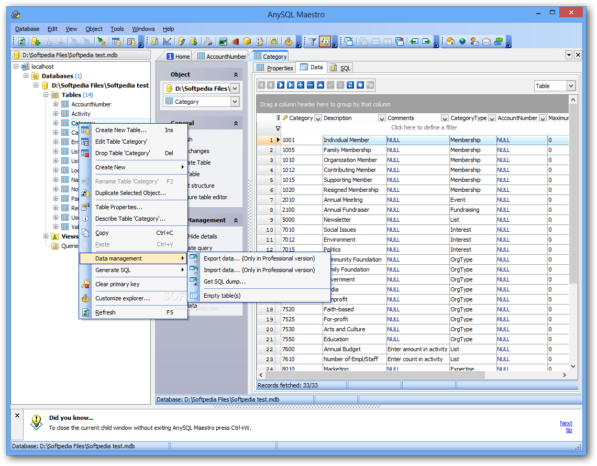The width and height of the screenshot is (597, 466).
Task: Click the create new database profile icon
Action: pos(36,41)
